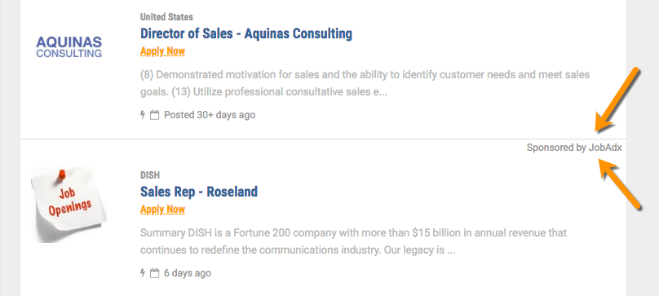Click the Posted 30+ days ago text

coord(210,115)
